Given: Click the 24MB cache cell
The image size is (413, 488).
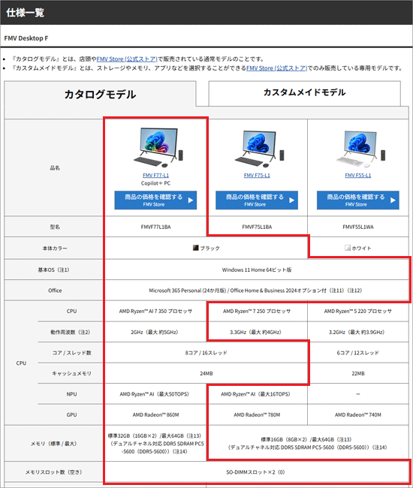Looking at the screenshot, I should point(206,373).
